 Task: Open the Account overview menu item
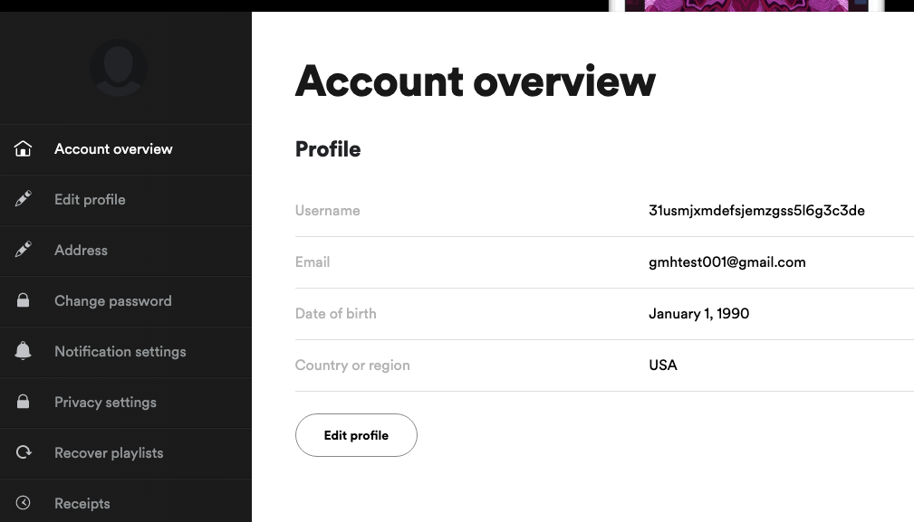[113, 149]
